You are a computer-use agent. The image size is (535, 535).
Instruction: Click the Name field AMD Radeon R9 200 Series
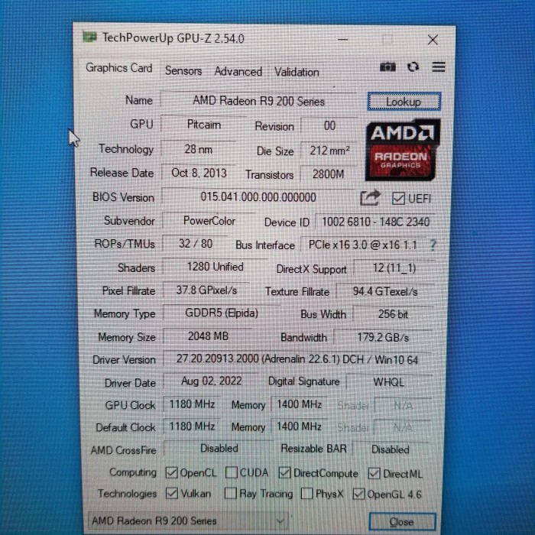(x=258, y=101)
